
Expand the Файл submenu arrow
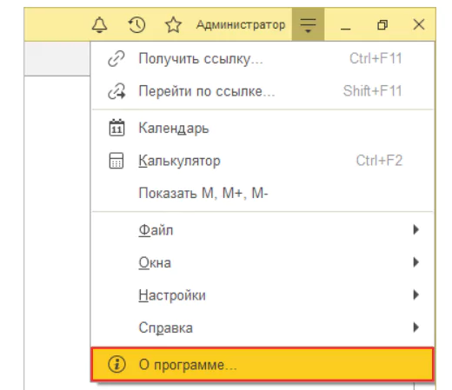tap(416, 229)
